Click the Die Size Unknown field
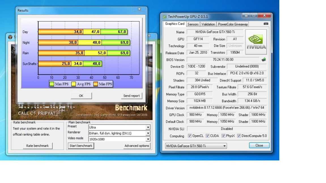 coord(235,46)
